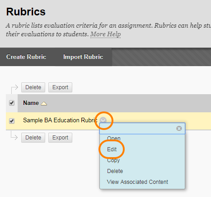The image size is (211, 197).
Task: Open the More Help link
Action: point(105,34)
